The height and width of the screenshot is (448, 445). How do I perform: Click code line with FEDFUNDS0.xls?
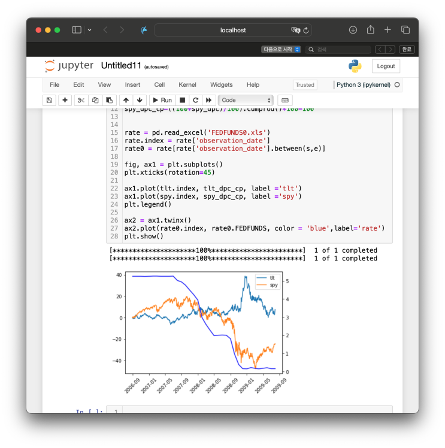click(197, 132)
